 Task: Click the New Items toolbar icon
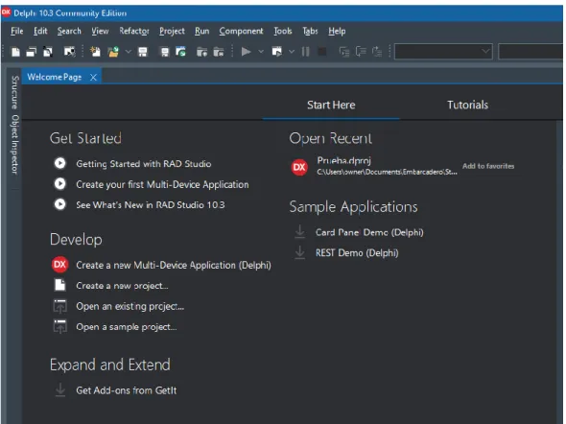[95, 52]
